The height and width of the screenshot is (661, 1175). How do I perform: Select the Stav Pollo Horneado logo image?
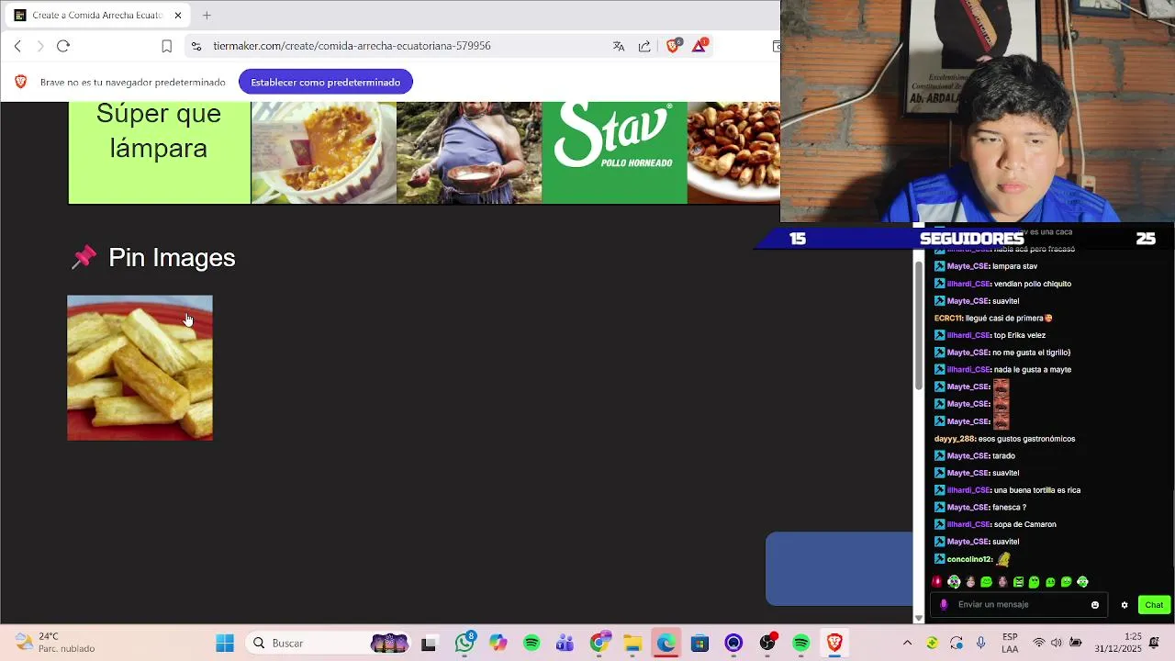pyautogui.click(x=614, y=152)
